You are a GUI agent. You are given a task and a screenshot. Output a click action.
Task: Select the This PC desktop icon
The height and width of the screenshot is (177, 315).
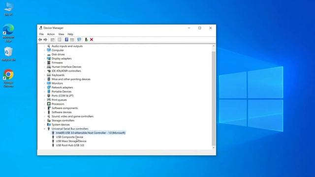(x=8, y=9)
